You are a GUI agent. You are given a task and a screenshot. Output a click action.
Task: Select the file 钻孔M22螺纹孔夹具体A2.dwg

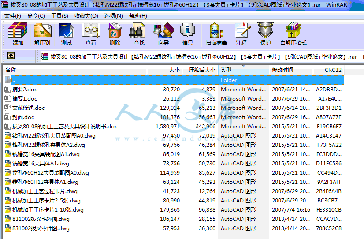click(x=48, y=145)
